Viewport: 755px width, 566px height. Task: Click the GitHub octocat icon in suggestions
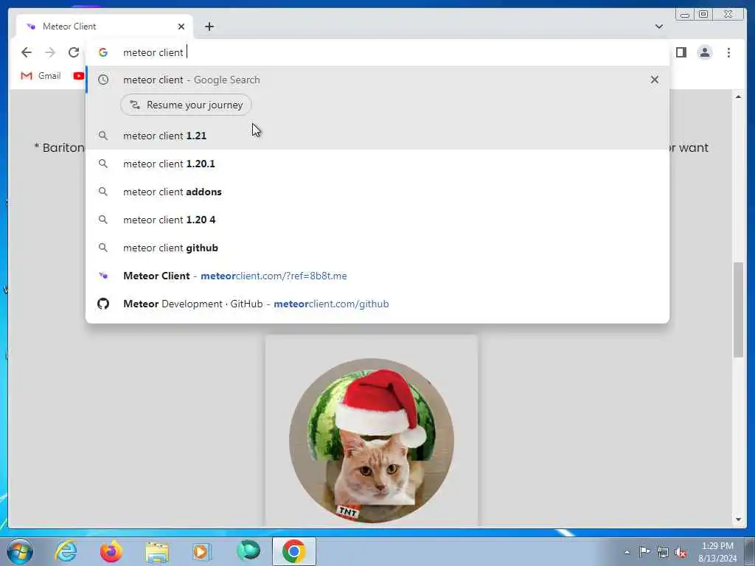click(x=103, y=304)
